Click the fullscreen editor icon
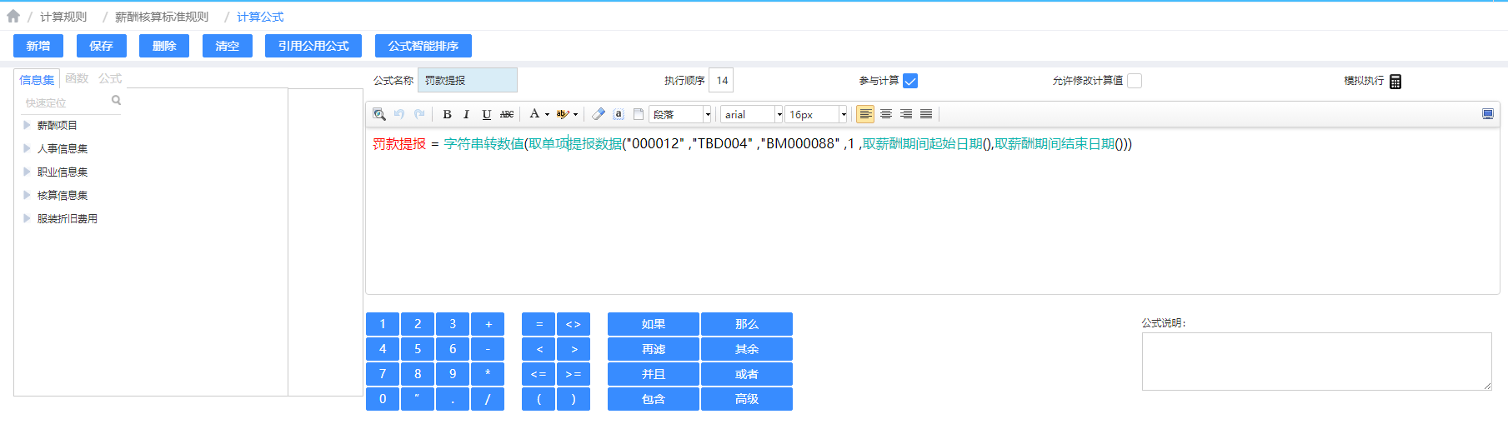The width and height of the screenshot is (1508, 424). tap(1488, 114)
